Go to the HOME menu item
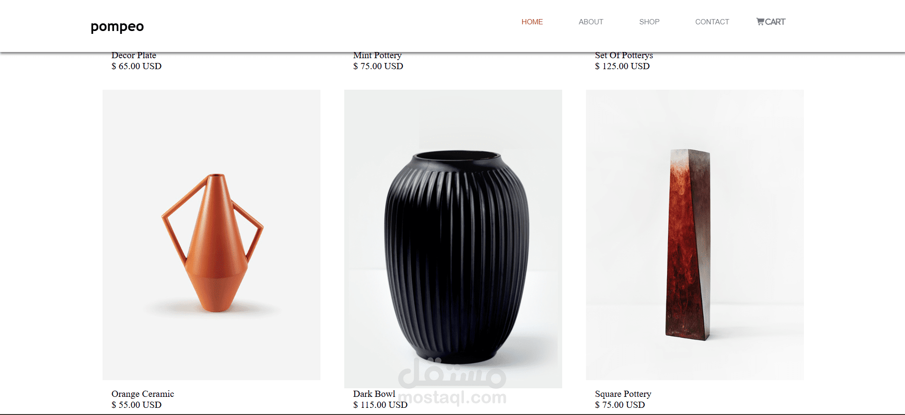 click(x=532, y=22)
